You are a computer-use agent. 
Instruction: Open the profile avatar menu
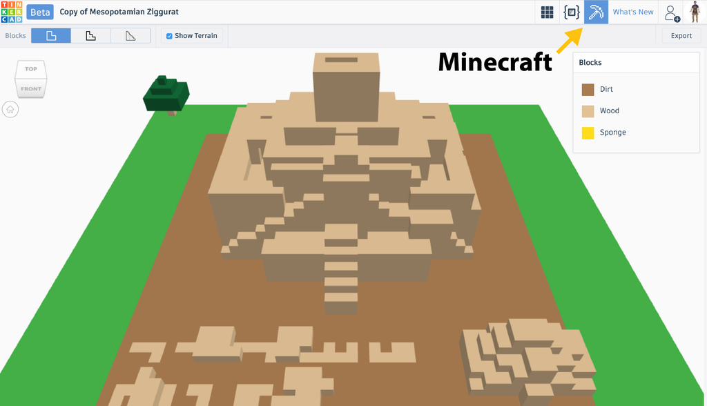tap(695, 12)
